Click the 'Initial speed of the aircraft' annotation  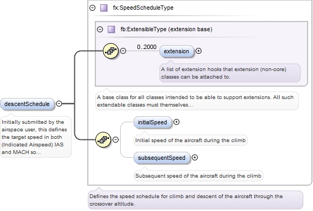tap(190, 140)
